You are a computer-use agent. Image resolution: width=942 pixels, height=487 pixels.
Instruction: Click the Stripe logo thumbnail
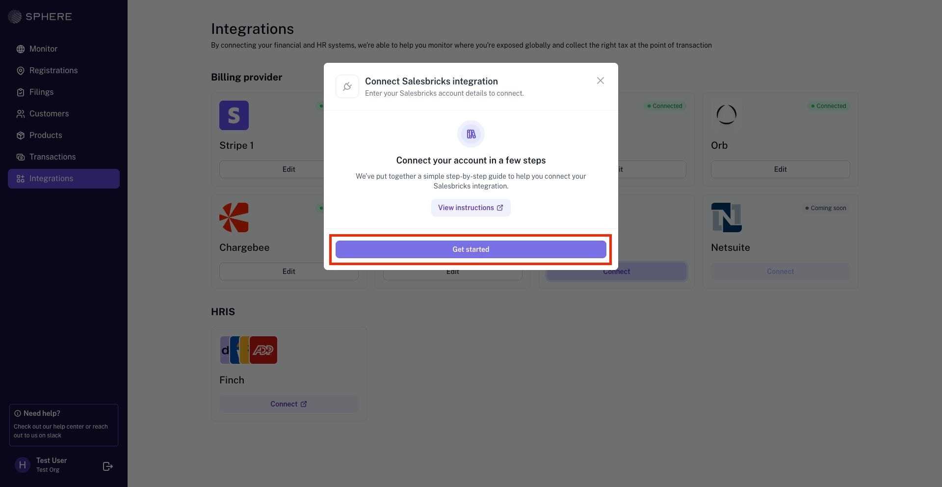[234, 115]
